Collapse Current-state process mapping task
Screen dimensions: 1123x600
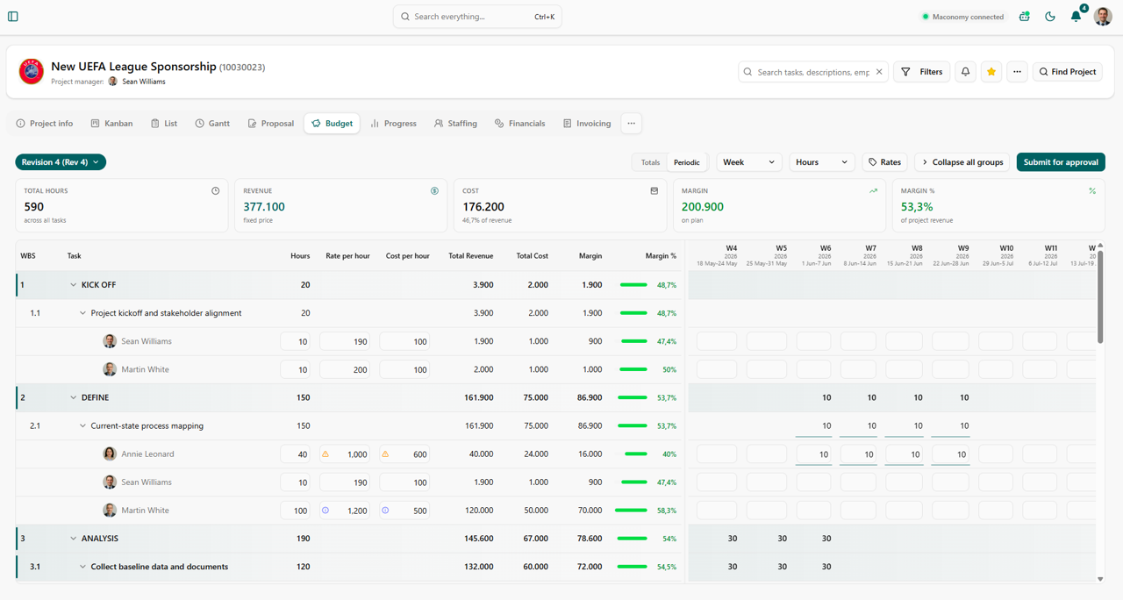pos(83,425)
